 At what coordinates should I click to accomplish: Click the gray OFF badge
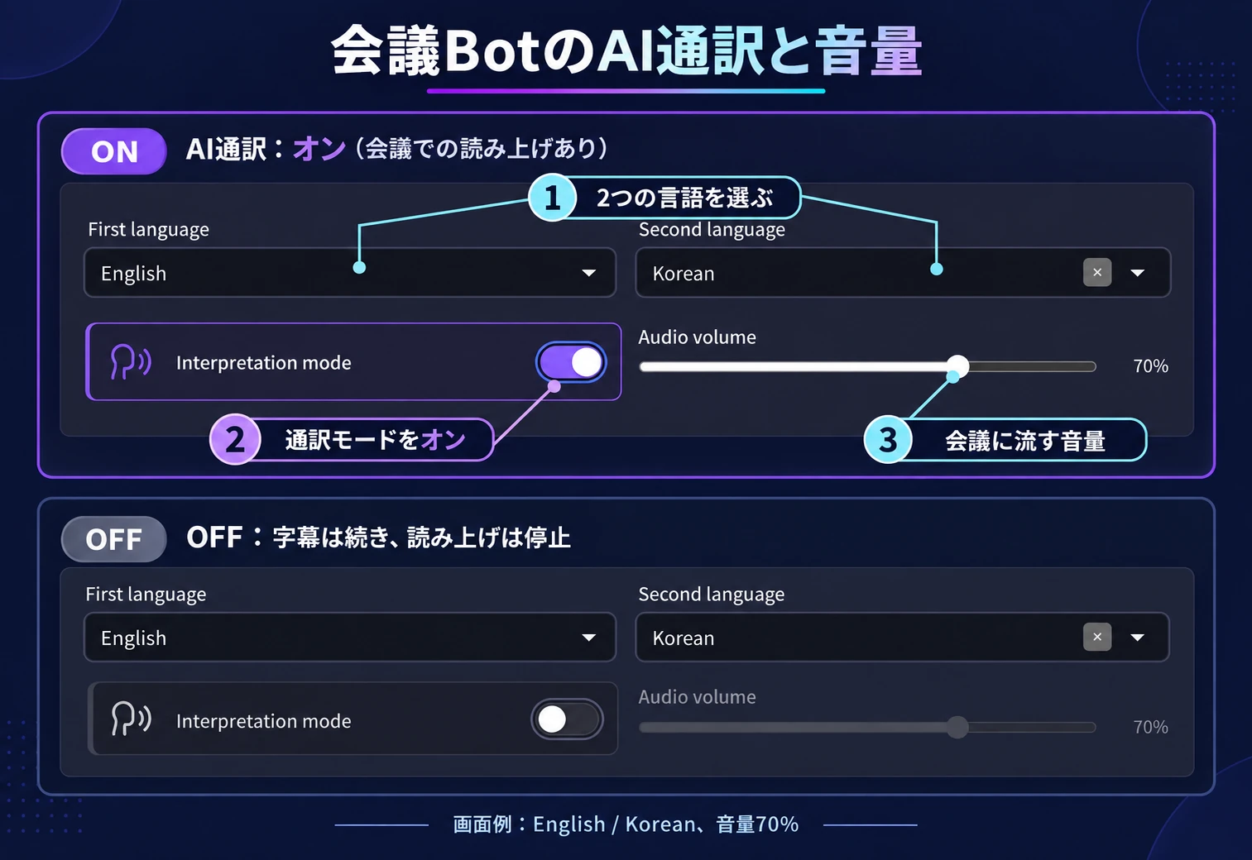114,539
